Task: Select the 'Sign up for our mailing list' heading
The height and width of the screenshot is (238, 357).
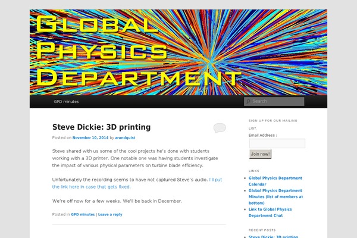Action: click(273, 124)
